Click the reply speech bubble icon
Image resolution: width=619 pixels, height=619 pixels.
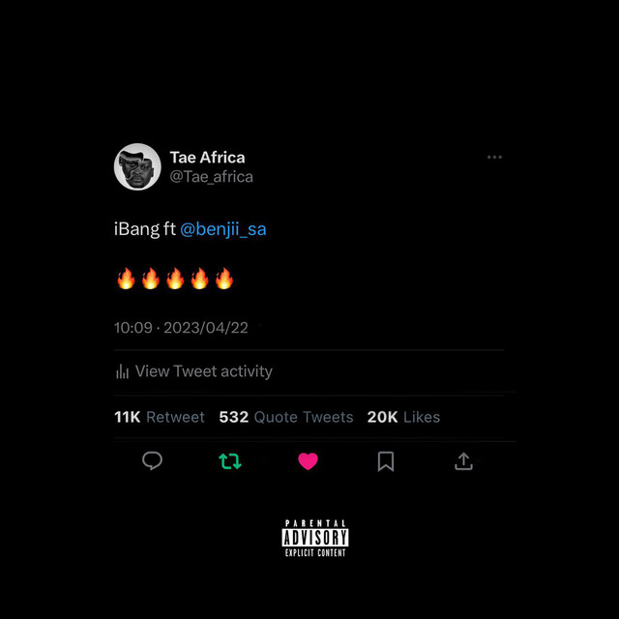pos(152,460)
